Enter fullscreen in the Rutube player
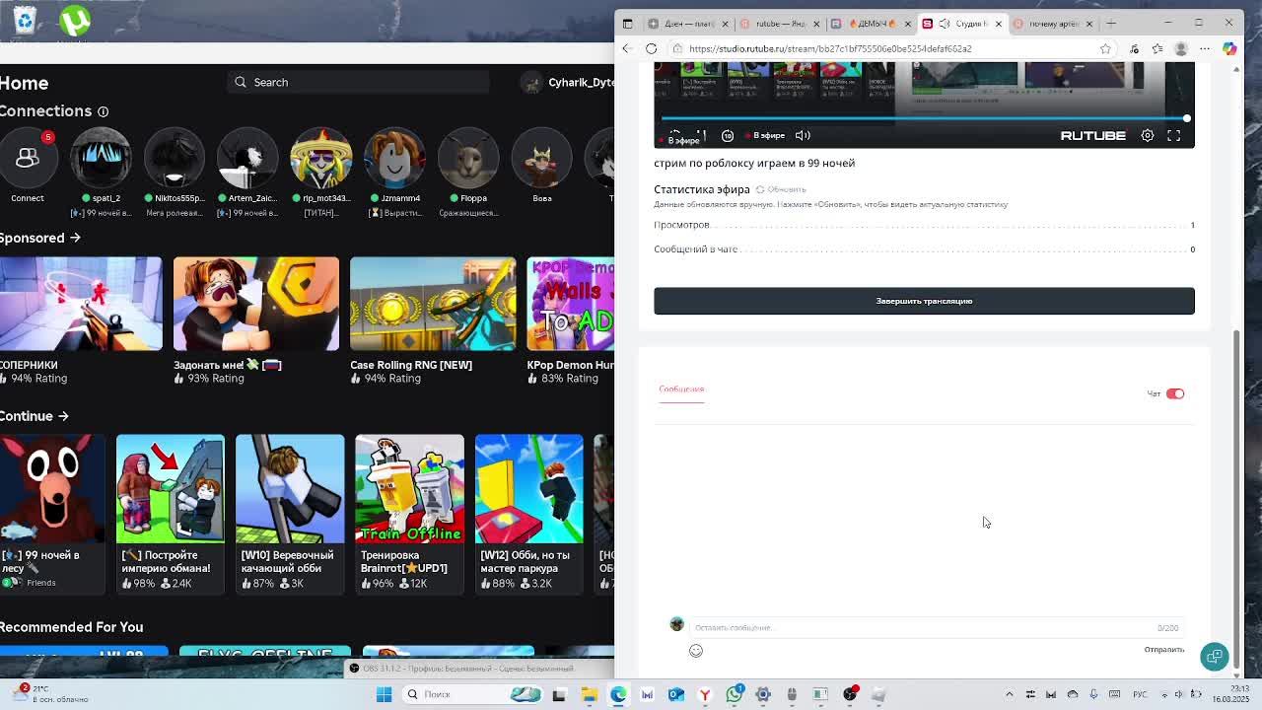This screenshot has height=710, width=1262. (1173, 135)
